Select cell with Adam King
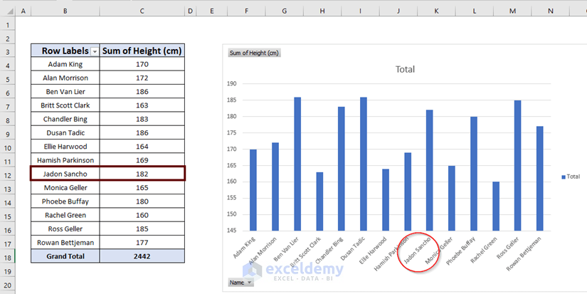This screenshot has height=294, width=587. coord(65,64)
